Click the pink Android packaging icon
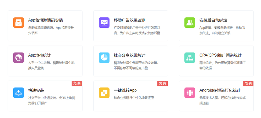This screenshot has height=118, width=261. coord(189,93)
